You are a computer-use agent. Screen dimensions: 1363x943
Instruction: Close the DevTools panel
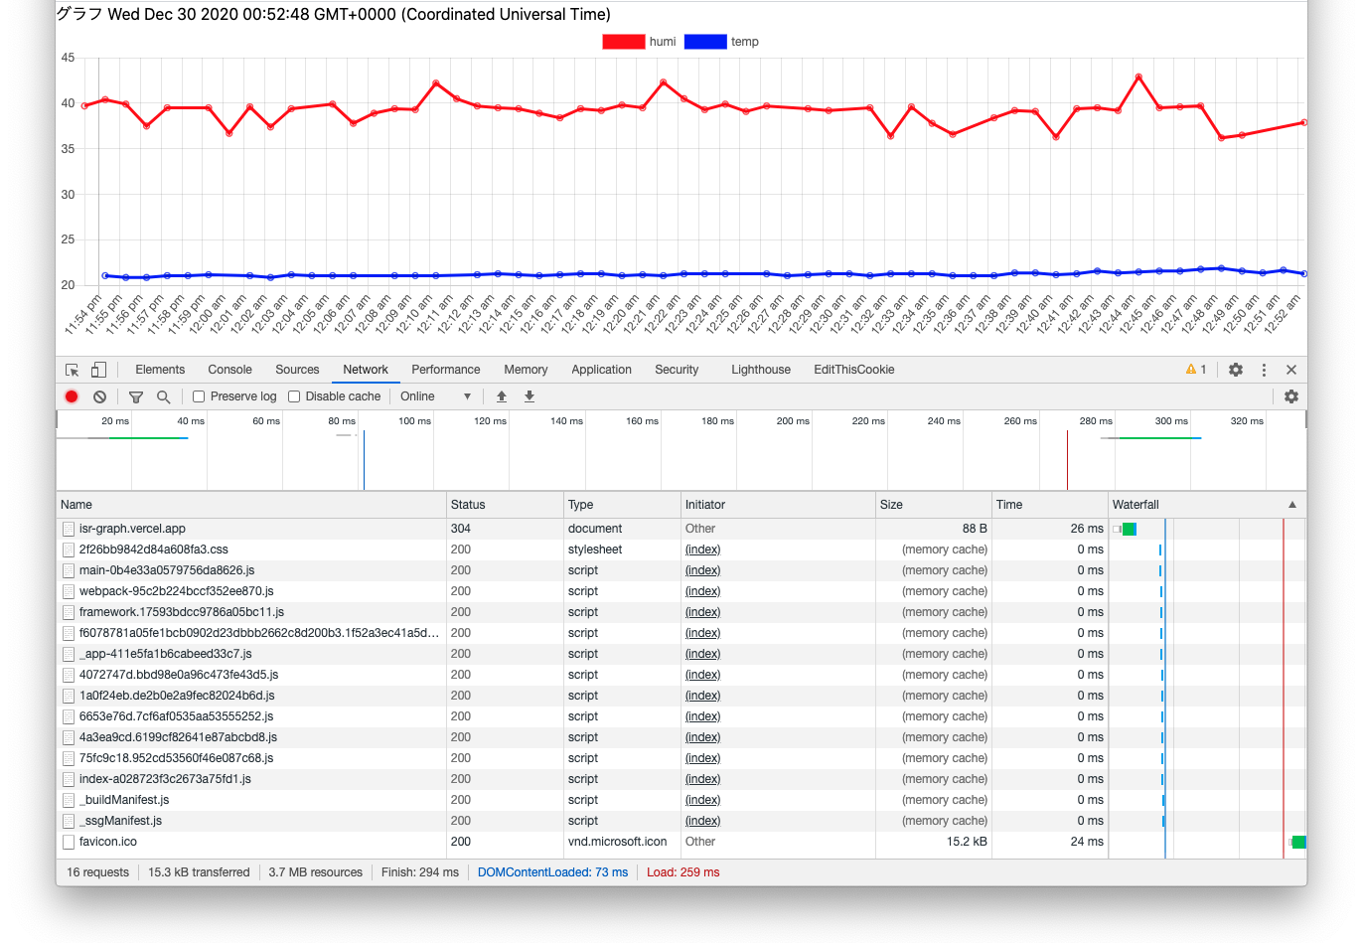[x=1291, y=370]
